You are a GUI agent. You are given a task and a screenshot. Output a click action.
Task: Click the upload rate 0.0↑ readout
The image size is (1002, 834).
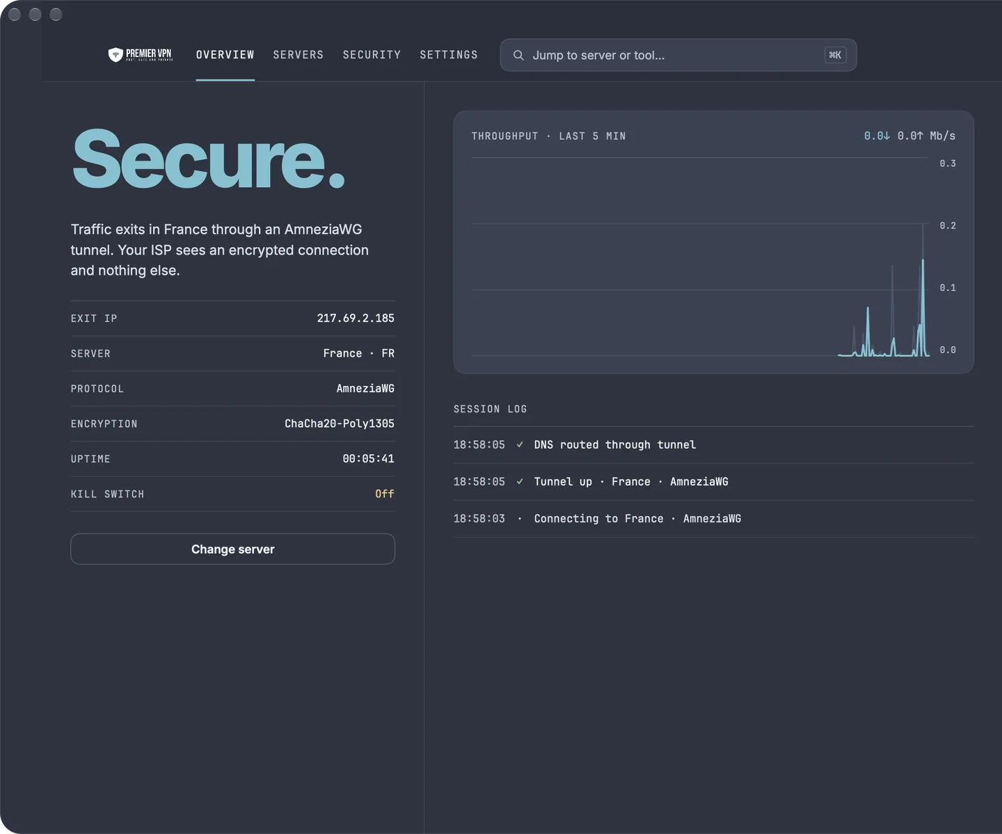pos(910,136)
